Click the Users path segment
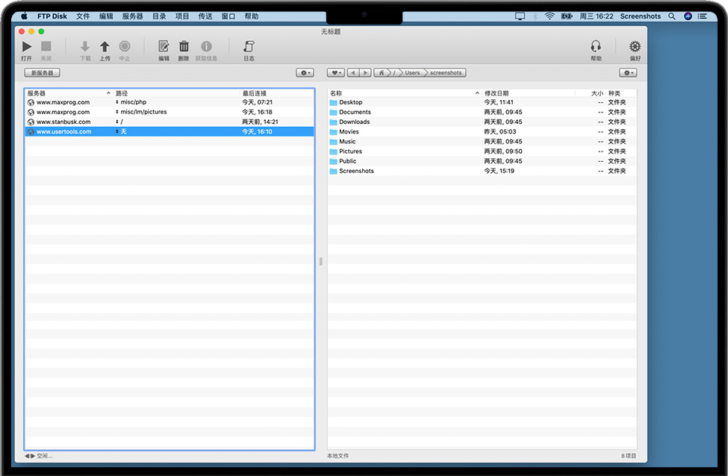728x476 pixels. click(412, 73)
